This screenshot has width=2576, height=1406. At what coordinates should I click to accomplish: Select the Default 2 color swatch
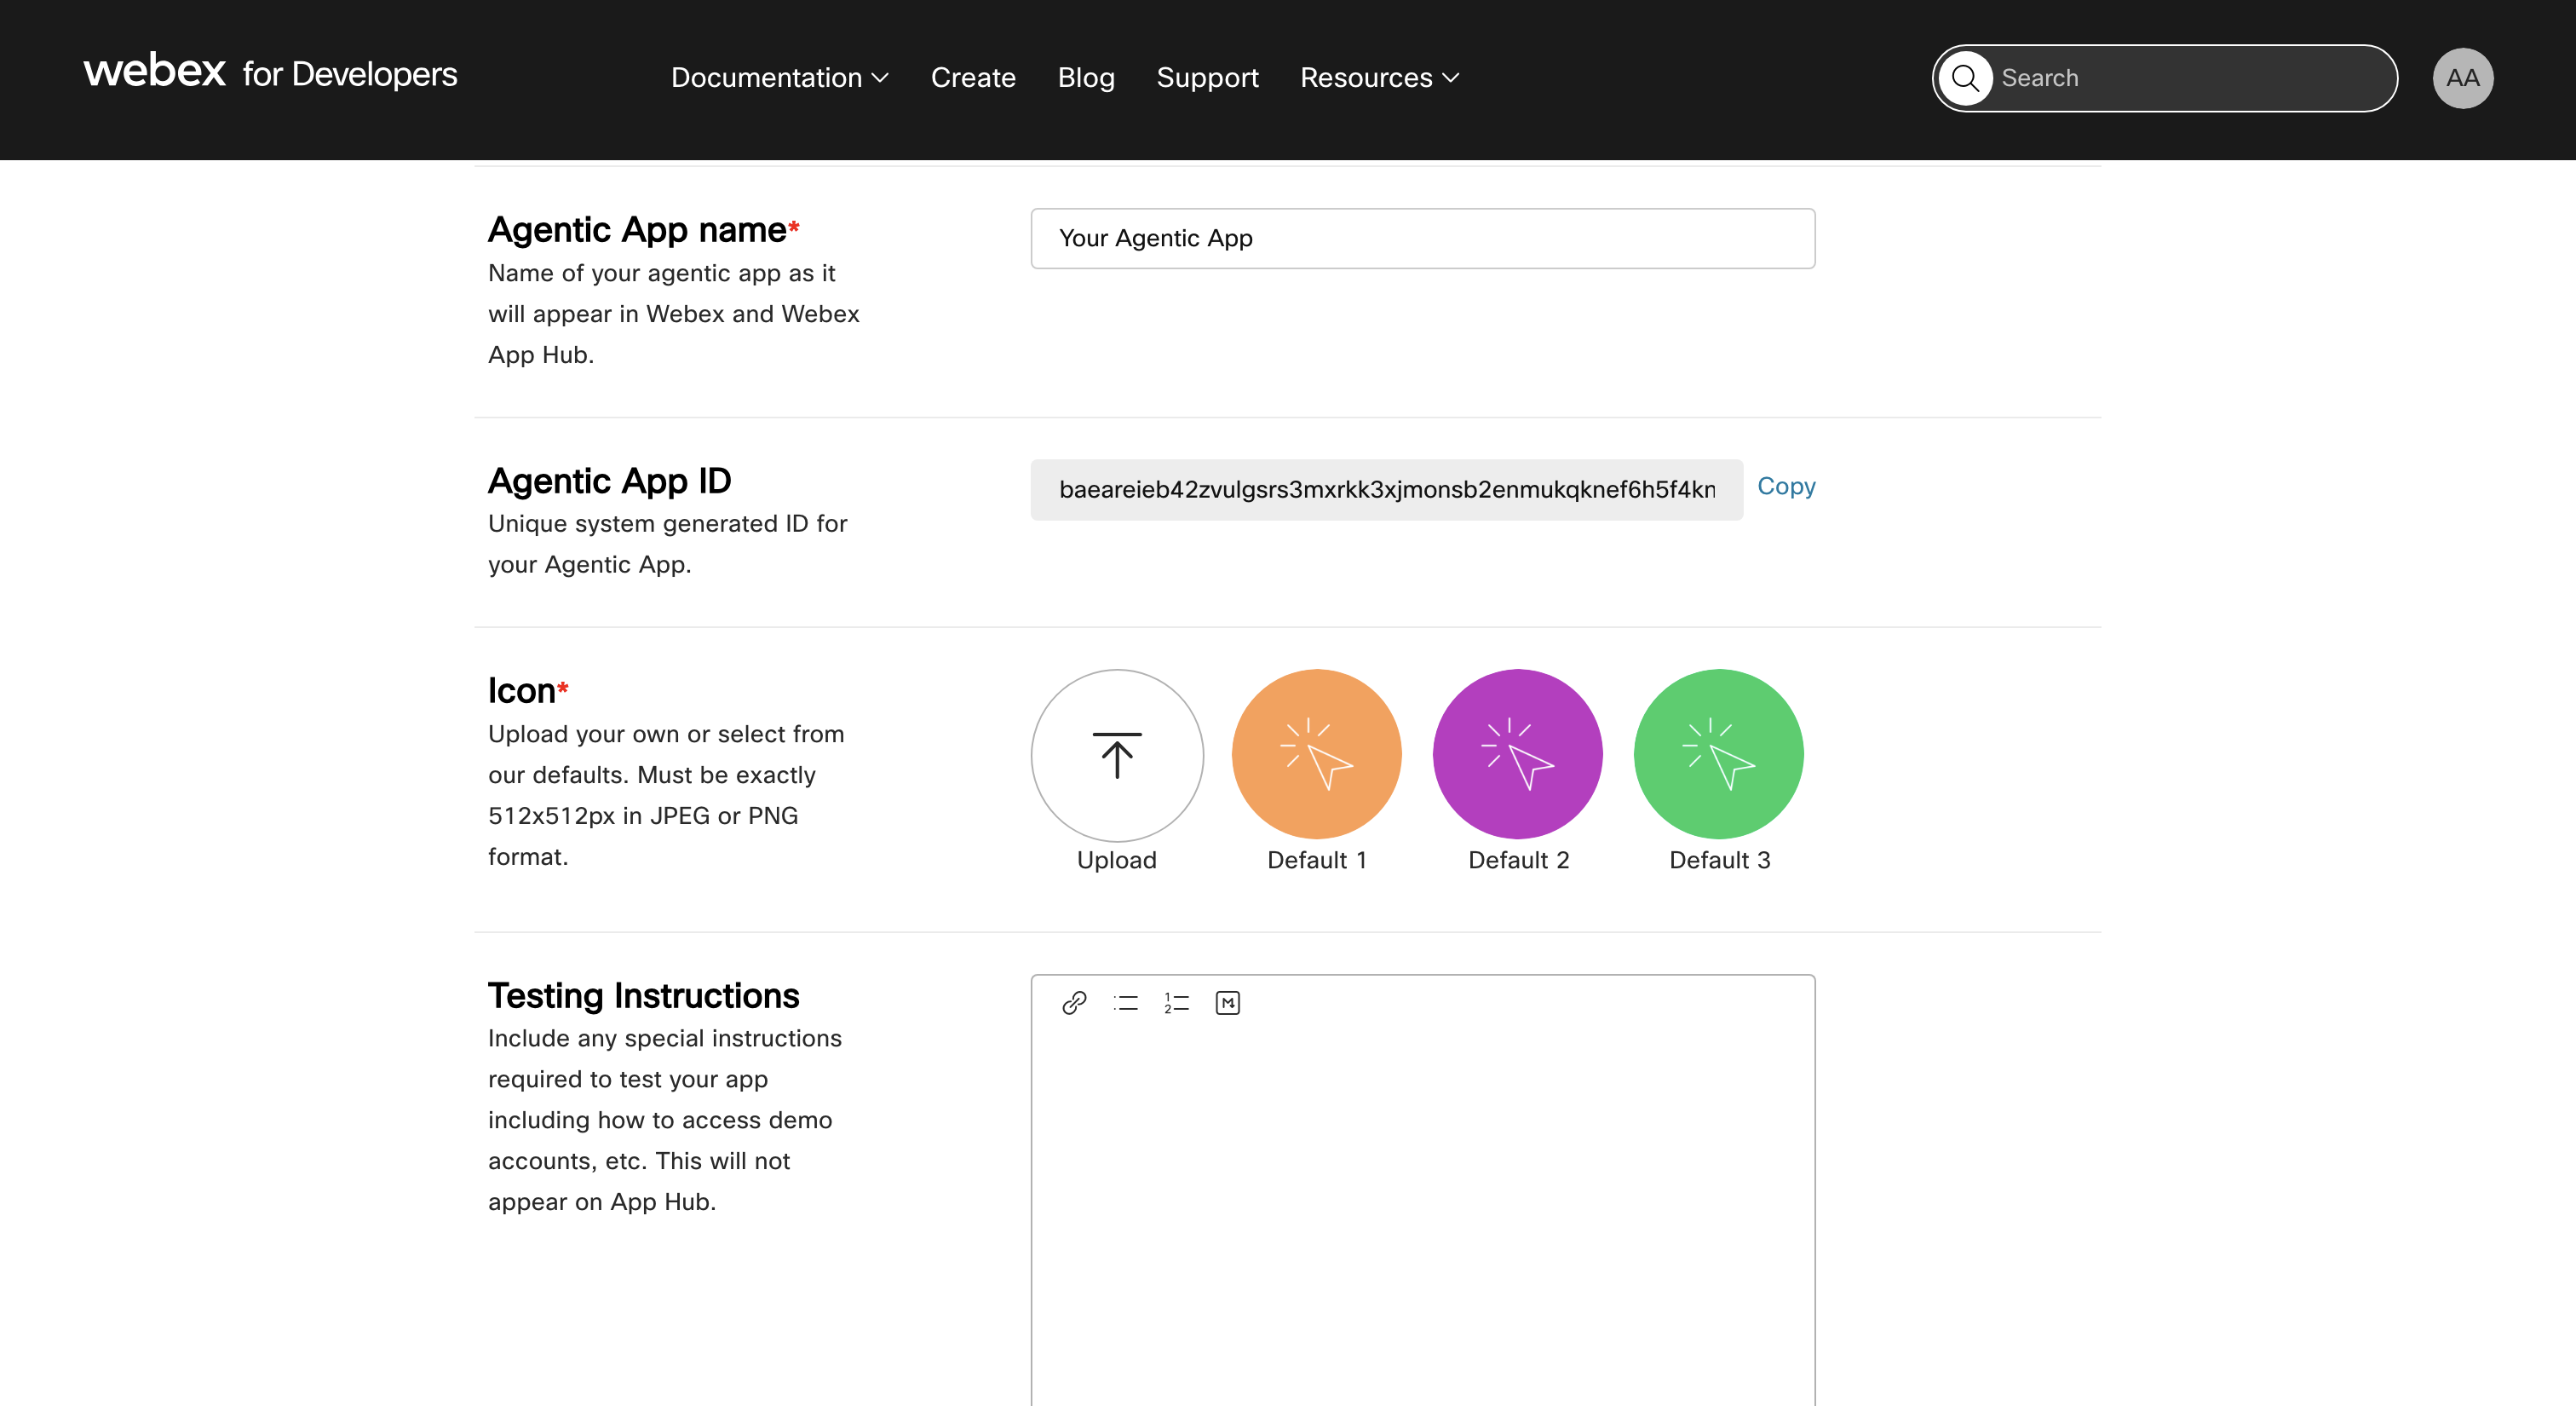(x=1517, y=754)
